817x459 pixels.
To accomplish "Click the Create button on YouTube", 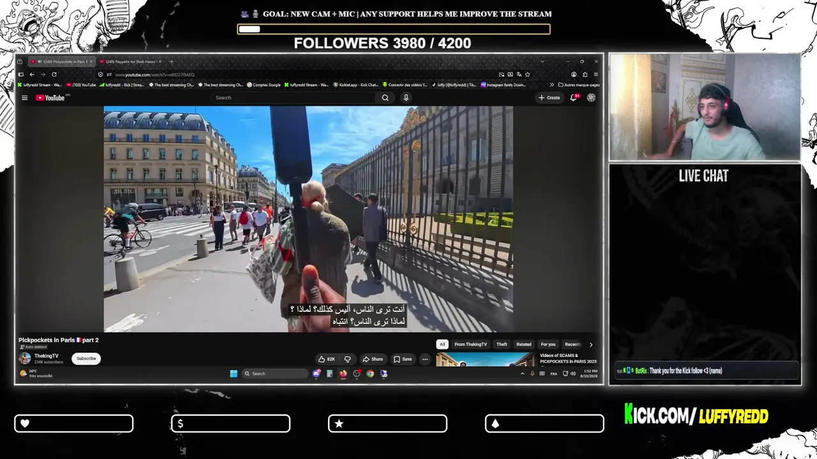I will tap(550, 98).
